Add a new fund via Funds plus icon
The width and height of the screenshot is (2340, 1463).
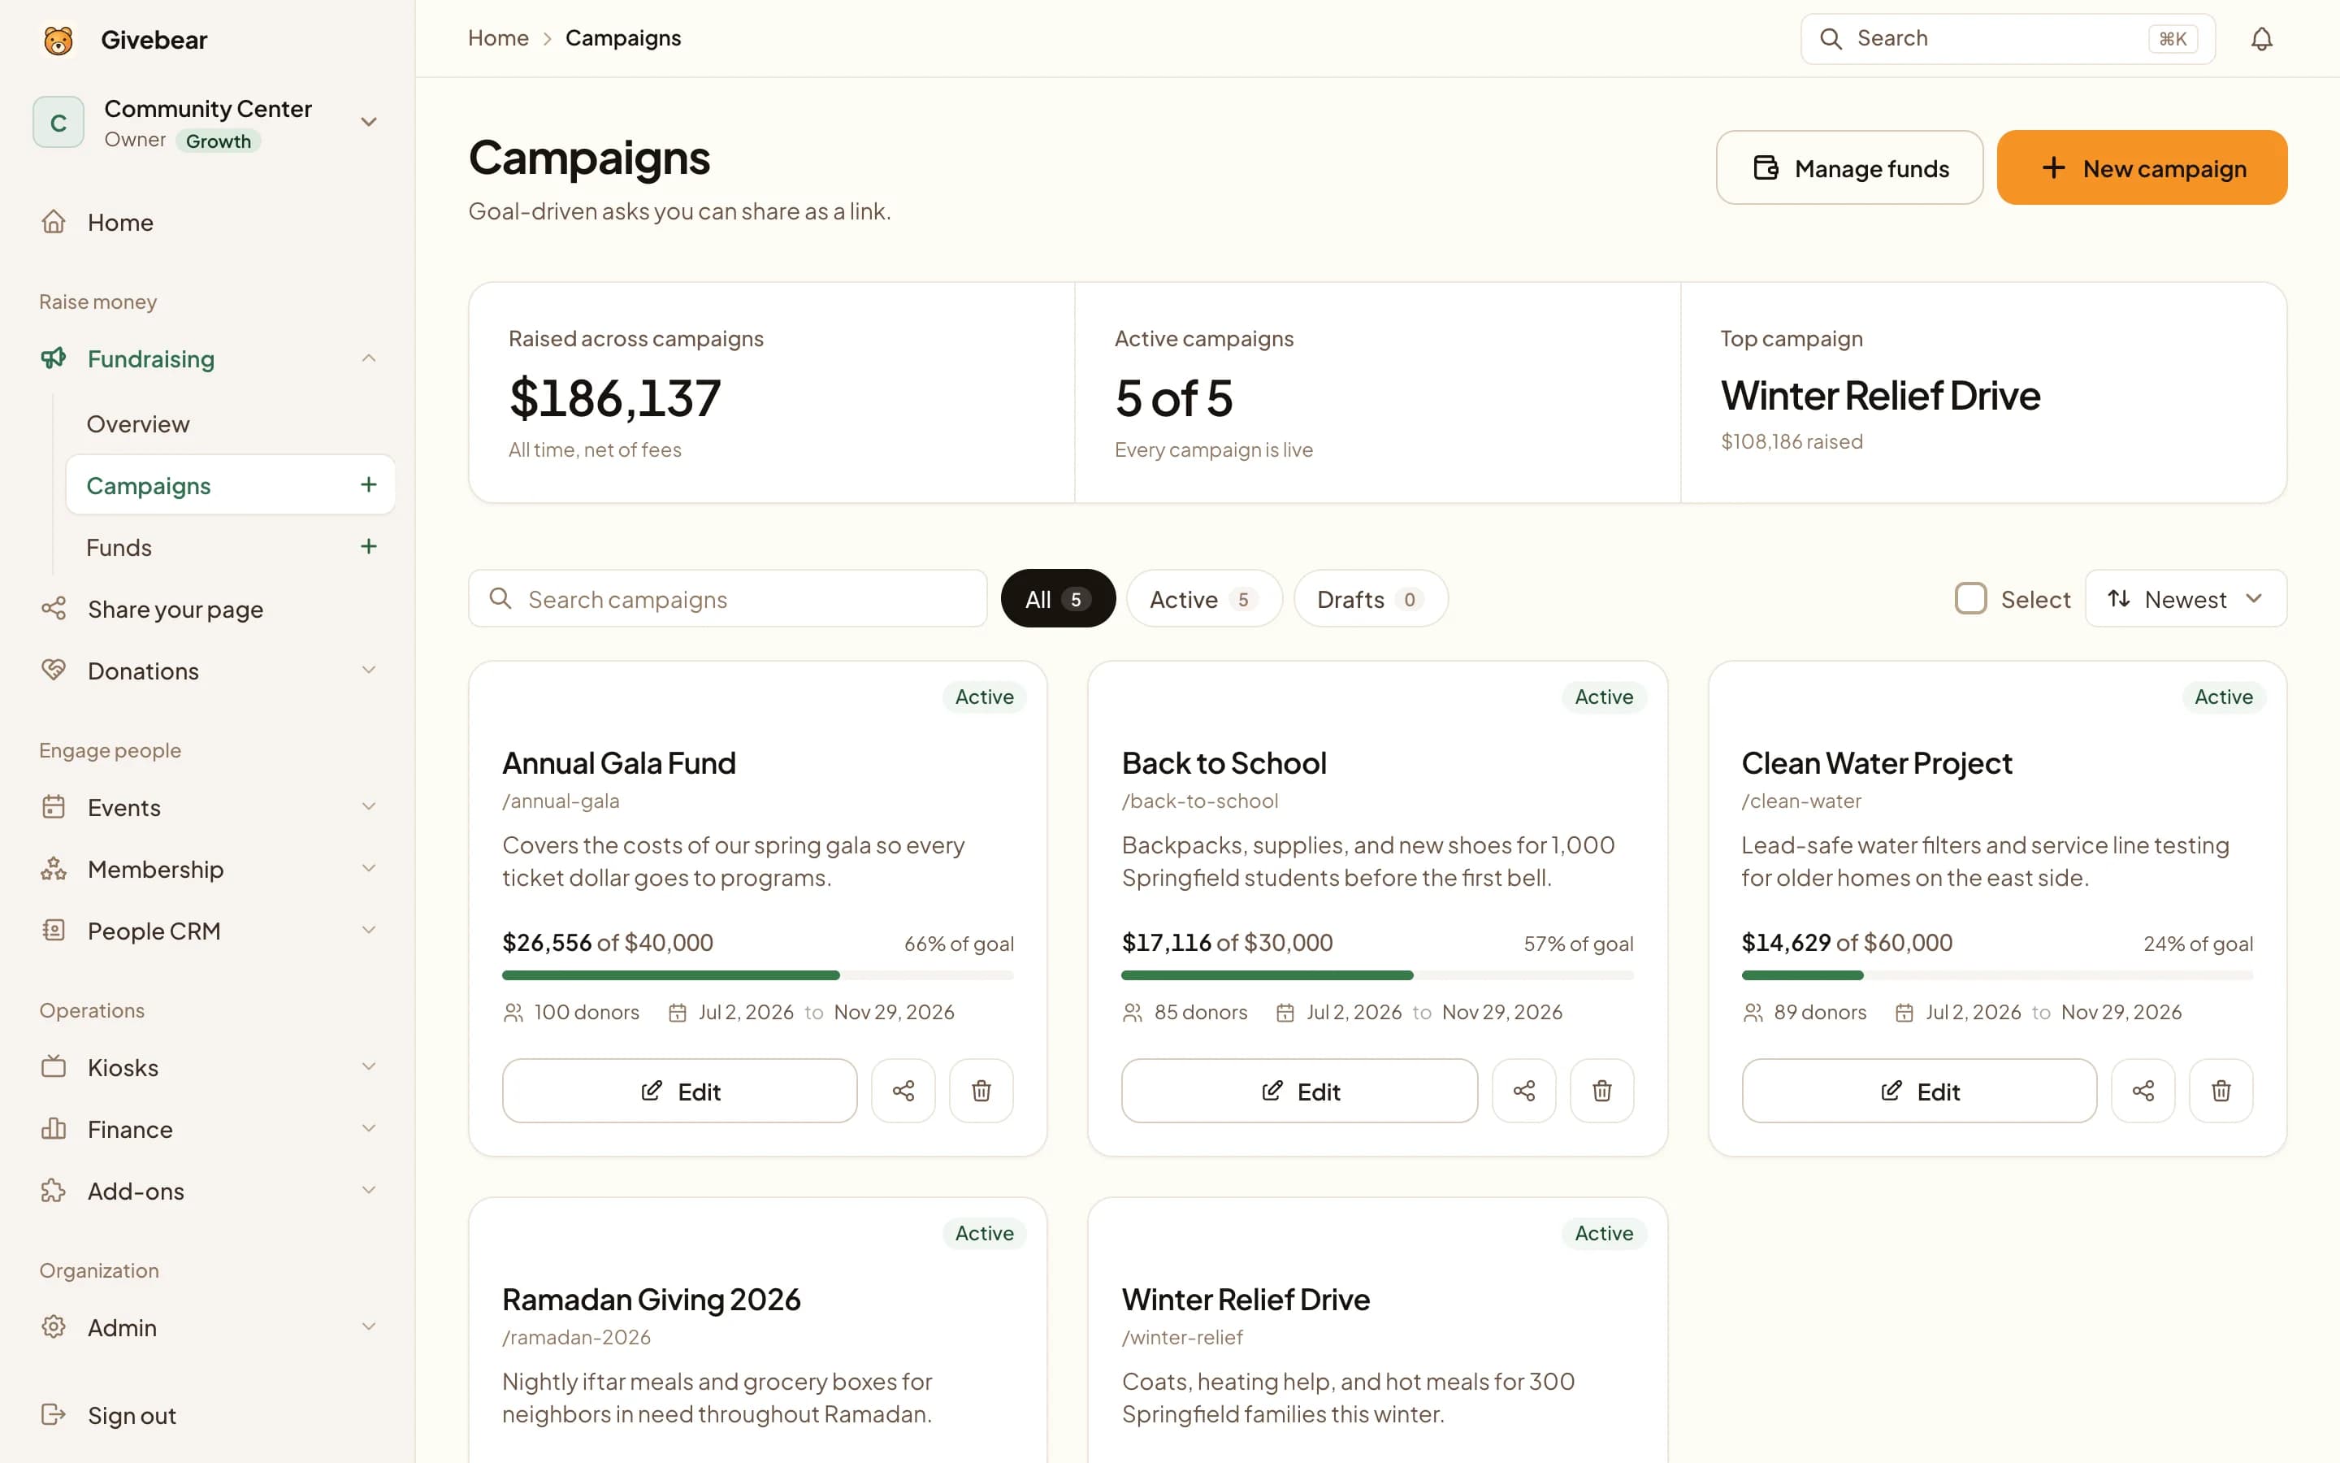[368, 547]
